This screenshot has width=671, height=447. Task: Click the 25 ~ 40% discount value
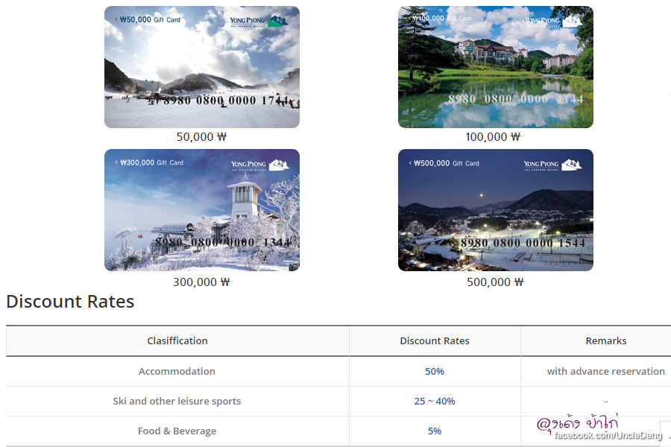point(435,401)
